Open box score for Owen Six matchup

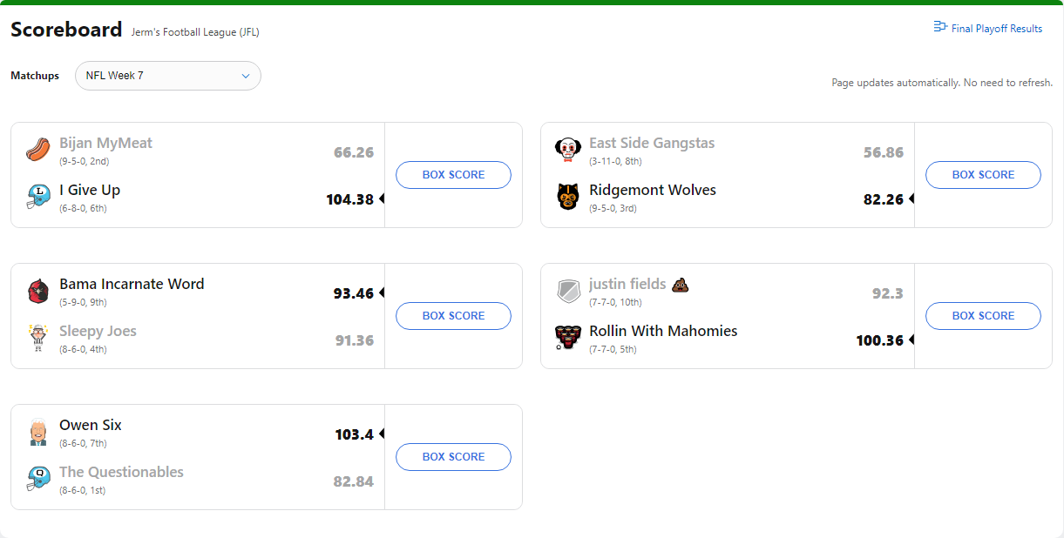tap(453, 457)
